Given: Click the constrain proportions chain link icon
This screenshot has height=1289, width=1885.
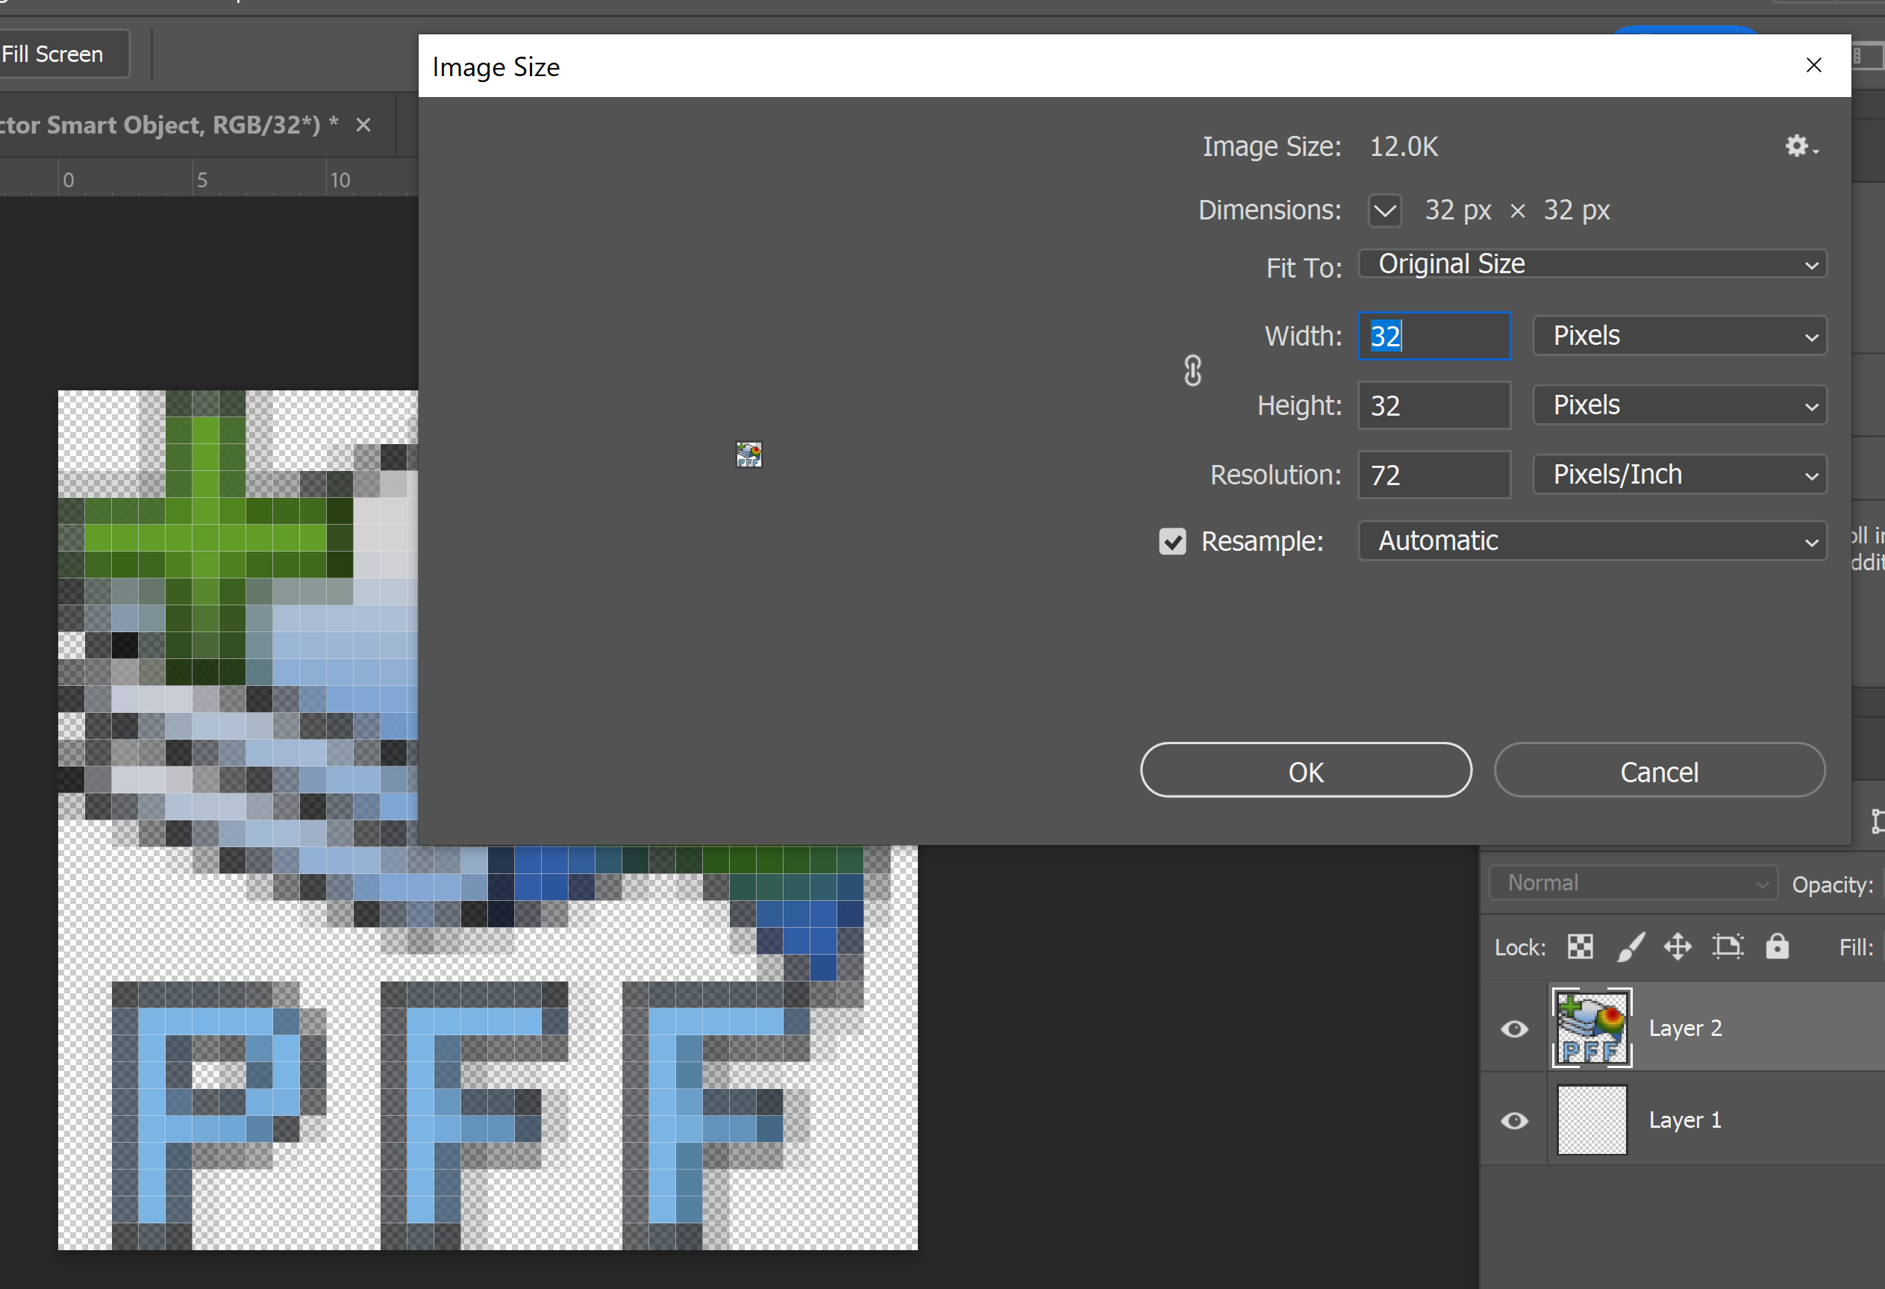Looking at the screenshot, I should tap(1192, 371).
